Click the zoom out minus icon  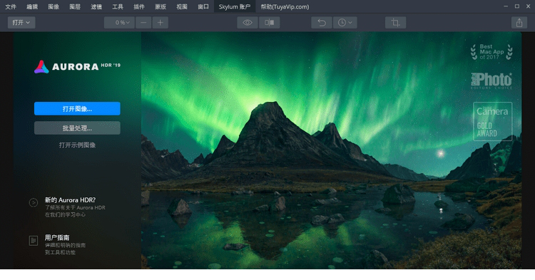point(143,23)
